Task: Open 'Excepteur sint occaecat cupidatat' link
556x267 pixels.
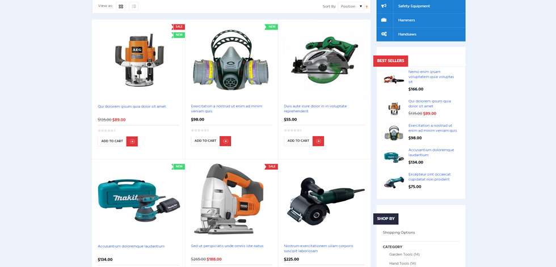Action: [x=429, y=177]
